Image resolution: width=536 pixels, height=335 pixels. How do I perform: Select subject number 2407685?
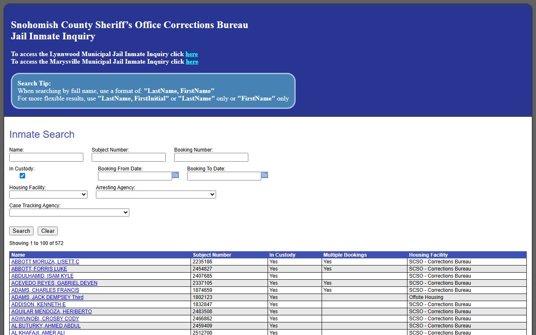click(202, 276)
